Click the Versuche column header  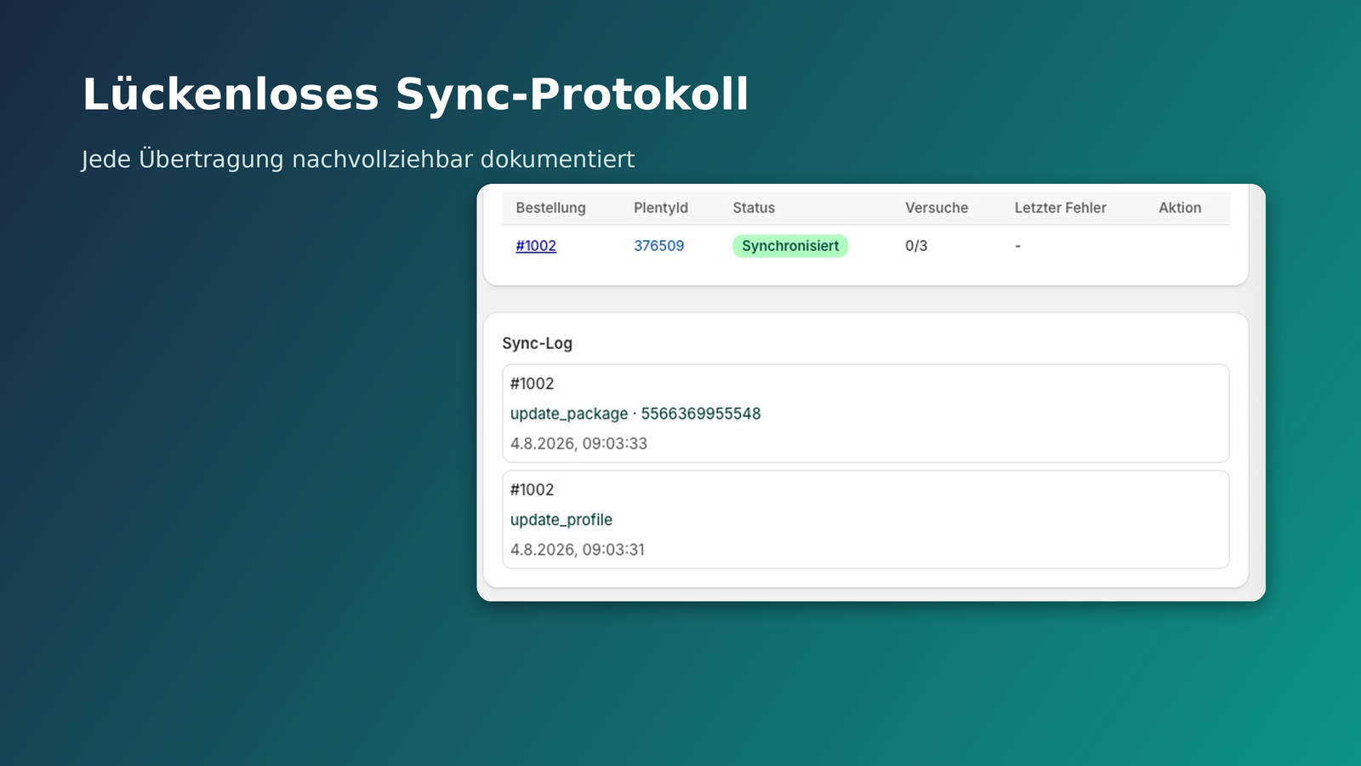937,208
